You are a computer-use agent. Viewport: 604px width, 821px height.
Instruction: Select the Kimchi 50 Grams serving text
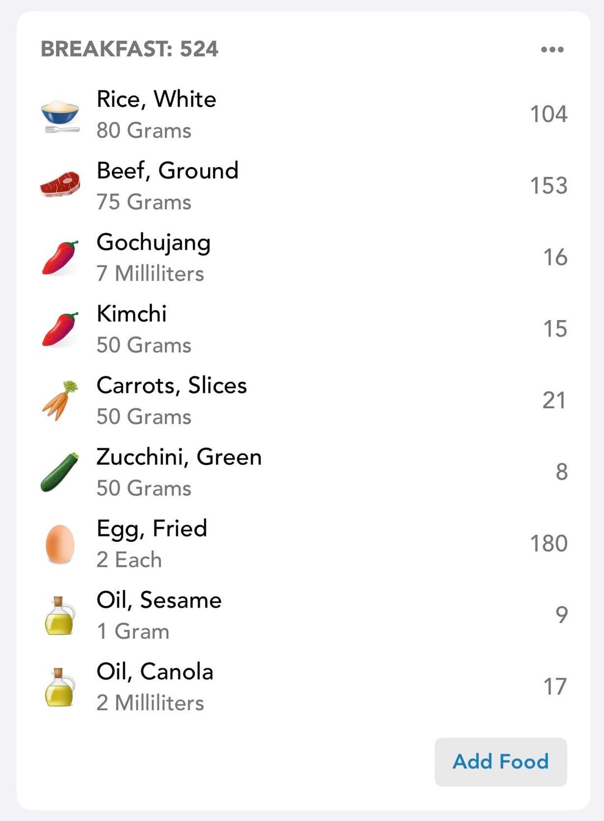(144, 345)
